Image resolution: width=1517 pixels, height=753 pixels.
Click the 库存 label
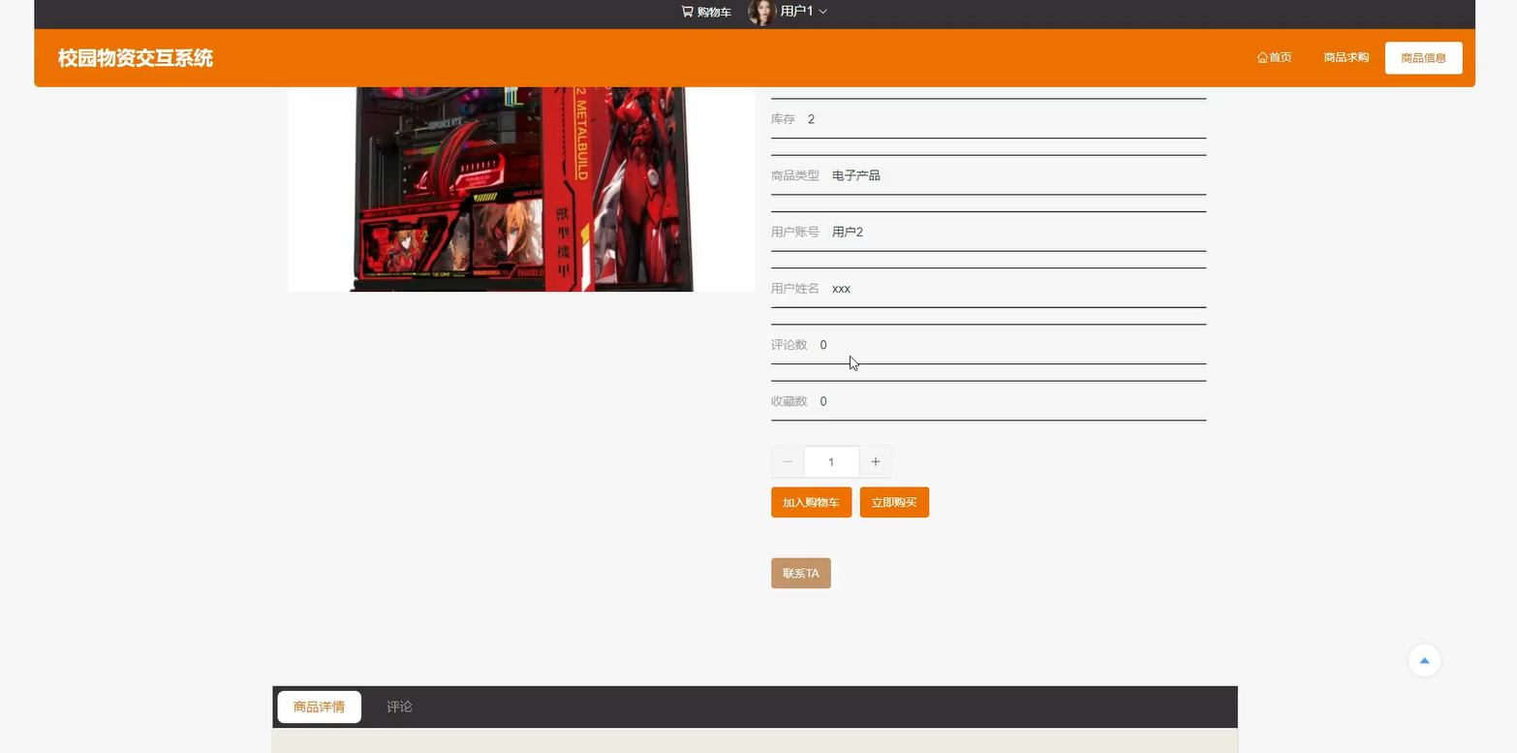(783, 119)
